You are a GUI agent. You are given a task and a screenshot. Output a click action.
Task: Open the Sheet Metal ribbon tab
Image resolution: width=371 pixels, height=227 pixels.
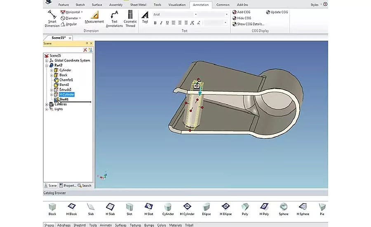coord(138,5)
